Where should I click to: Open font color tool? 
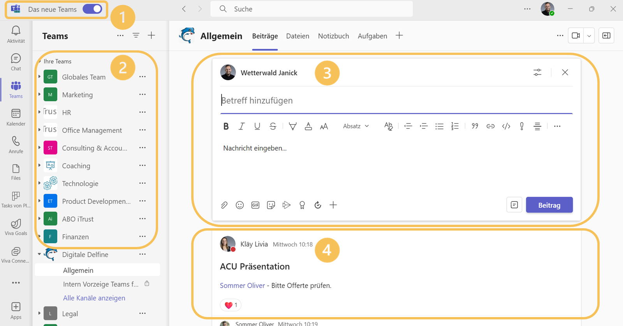pos(308,126)
